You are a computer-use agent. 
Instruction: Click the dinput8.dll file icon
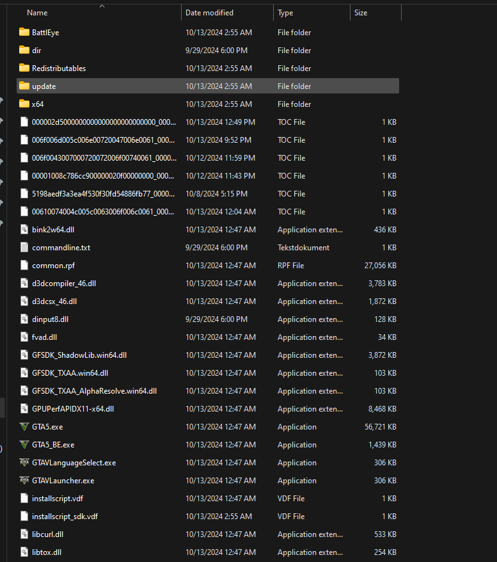pyautogui.click(x=24, y=319)
